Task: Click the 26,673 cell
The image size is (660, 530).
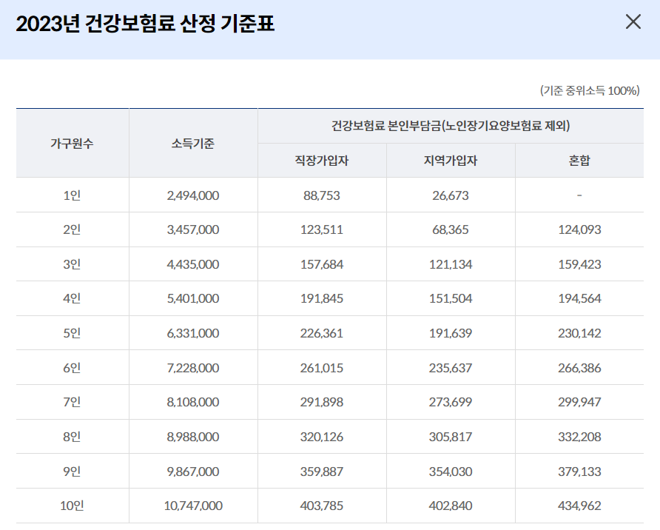Action: point(451,195)
